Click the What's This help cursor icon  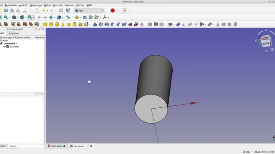pos(68,10)
